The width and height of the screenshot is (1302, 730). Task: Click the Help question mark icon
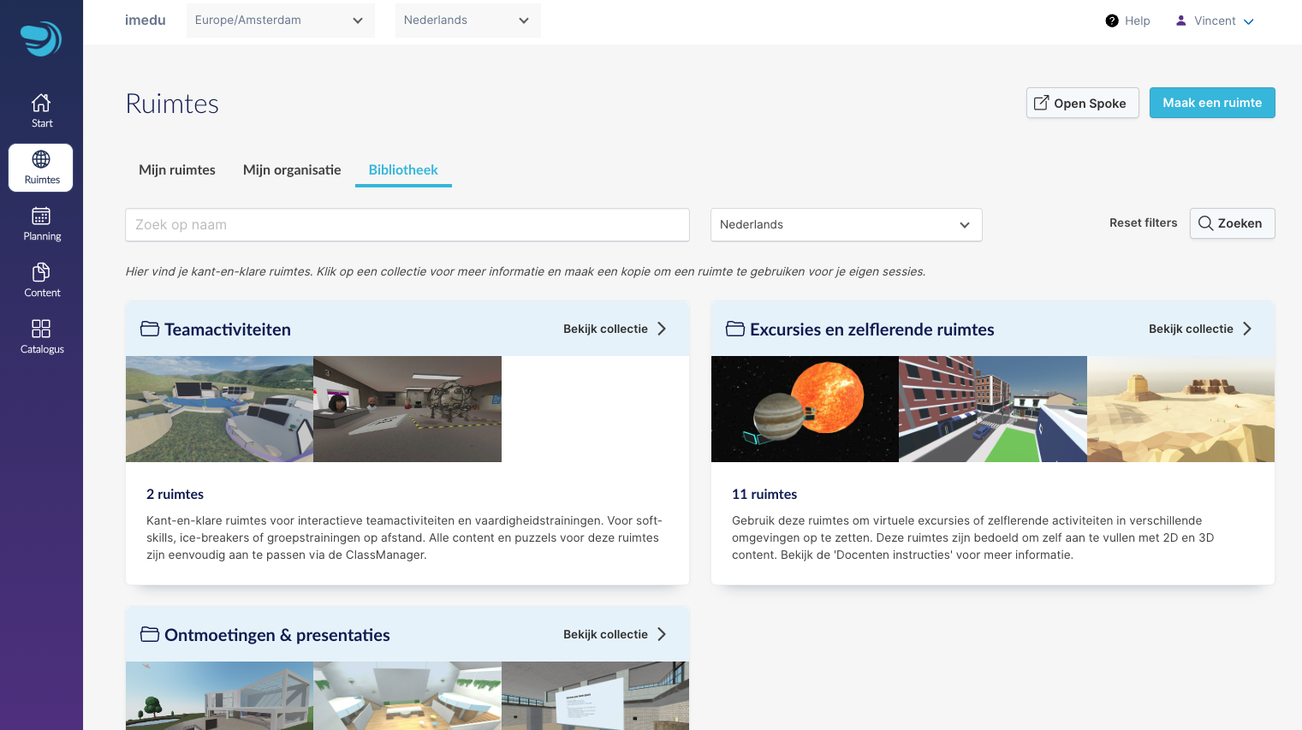coord(1112,21)
